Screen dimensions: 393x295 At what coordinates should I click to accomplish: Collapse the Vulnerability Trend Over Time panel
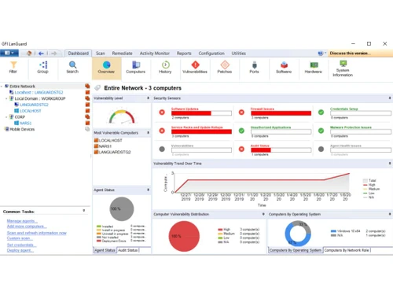click(390, 164)
